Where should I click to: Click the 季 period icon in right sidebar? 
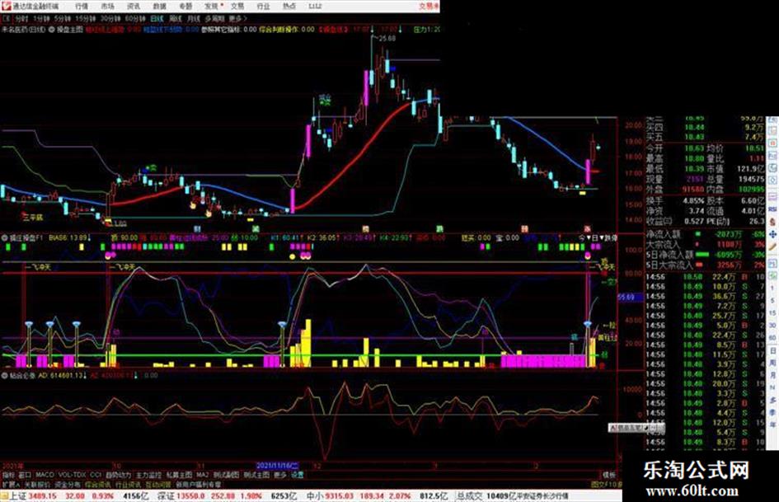pos(772,413)
